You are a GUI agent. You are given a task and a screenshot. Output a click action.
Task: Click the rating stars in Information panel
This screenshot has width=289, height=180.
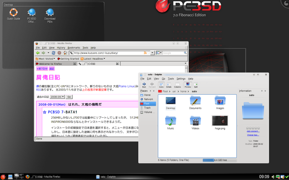point(253,128)
